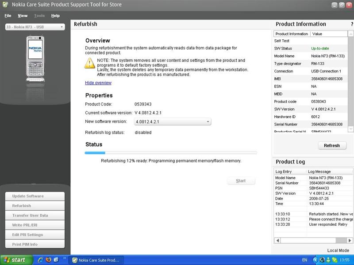Click Product Log horizontal scrollbar right arrow
This screenshot has width=354, height=265.
(350, 240)
